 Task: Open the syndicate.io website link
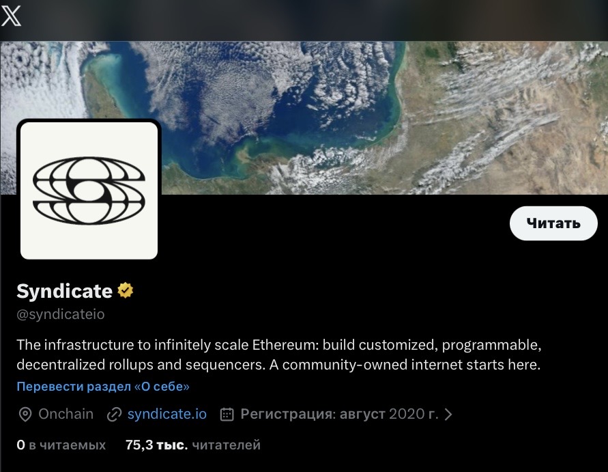click(167, 414)
